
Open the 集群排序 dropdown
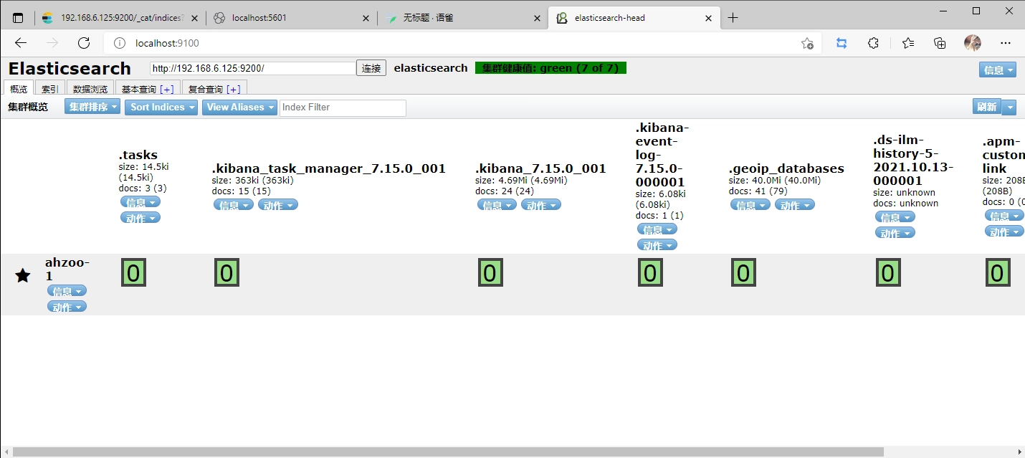(93, 108)
